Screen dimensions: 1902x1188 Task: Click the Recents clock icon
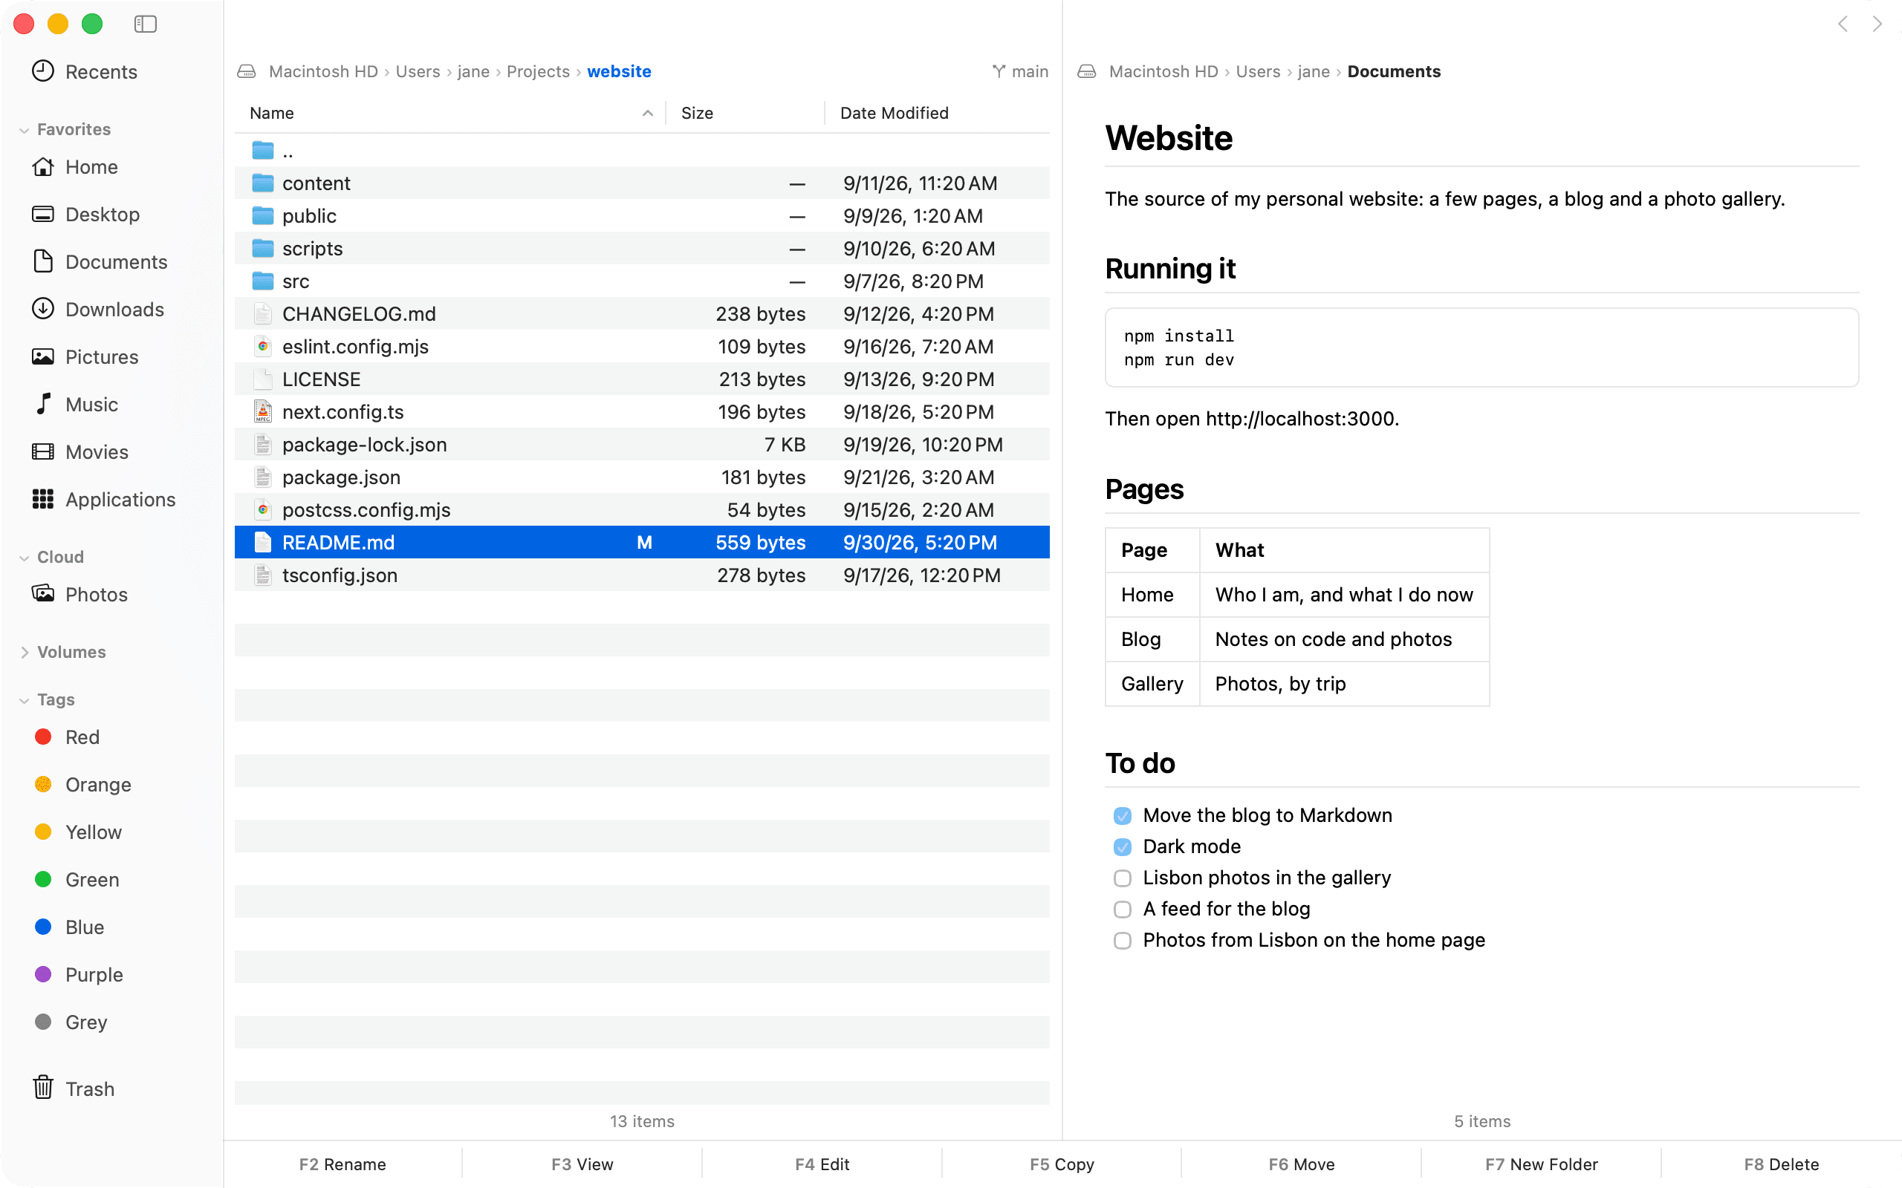pos(42,71)
